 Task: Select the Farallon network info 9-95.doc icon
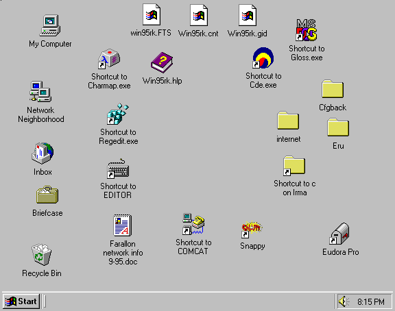click(123, 225)
